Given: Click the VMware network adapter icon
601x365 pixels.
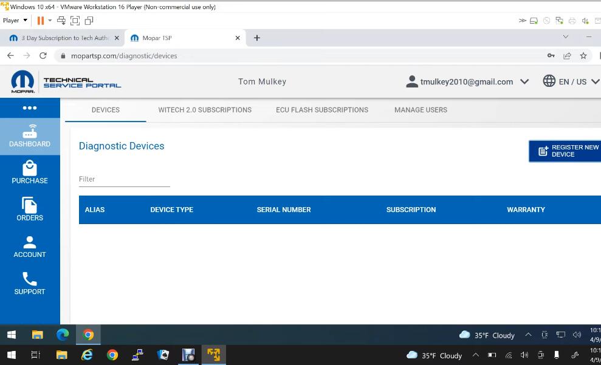Looking at the screenshot, I should coord(559,21).
